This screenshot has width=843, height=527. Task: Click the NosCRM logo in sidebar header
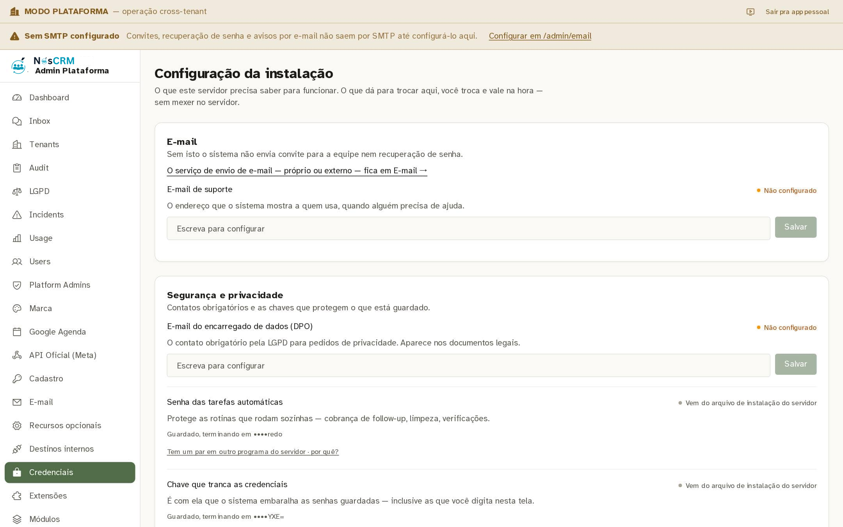[18, 66]
